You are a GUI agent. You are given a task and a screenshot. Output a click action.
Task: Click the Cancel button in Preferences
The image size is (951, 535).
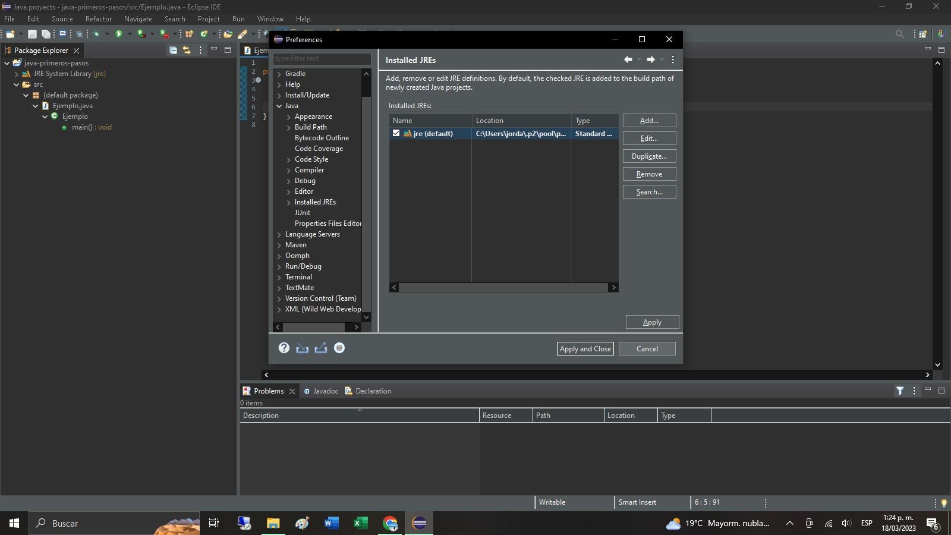point(647,349)
